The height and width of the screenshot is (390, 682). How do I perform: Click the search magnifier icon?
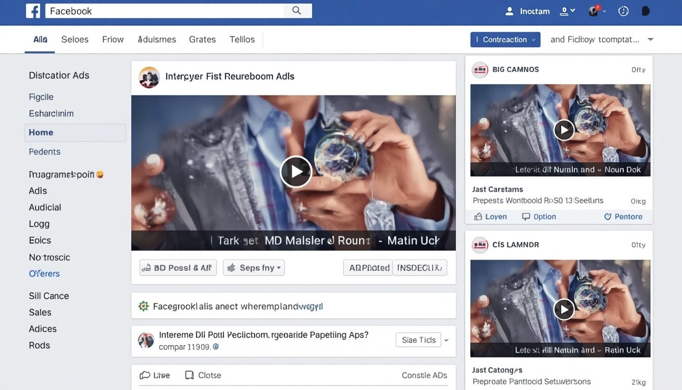click(x=297, y=11)
